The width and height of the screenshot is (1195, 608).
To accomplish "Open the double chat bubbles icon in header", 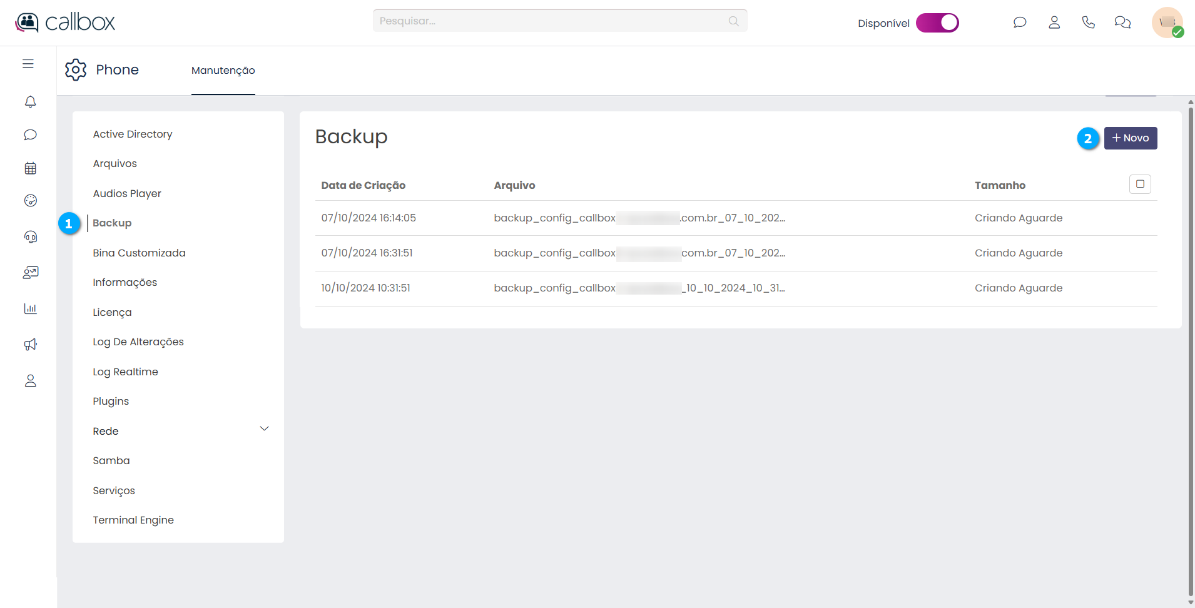I will point(1122,23).
